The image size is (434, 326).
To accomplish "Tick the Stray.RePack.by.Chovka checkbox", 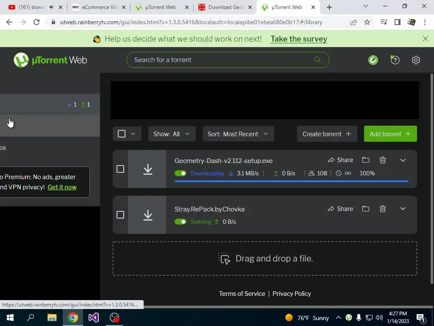I will point(120,215).
